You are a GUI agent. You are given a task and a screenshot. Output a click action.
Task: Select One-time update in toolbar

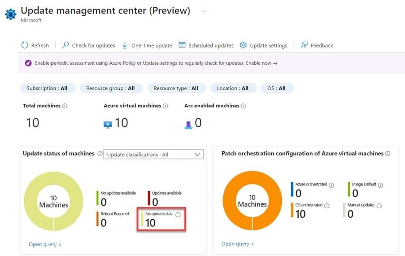[x=152, y=46]
